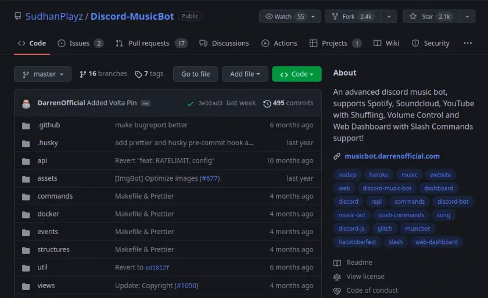
Task: Open the Added Volta Pin commit message
Action: [112, 103]
